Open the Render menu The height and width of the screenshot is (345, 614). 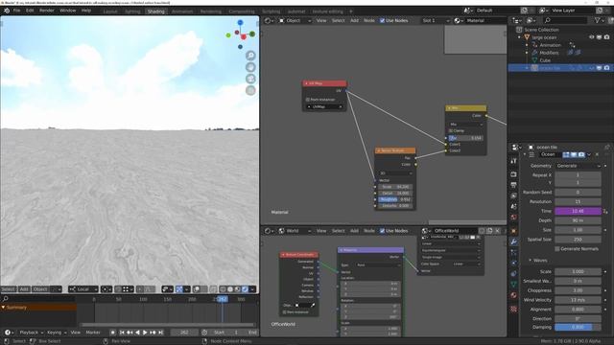[47, 11]
